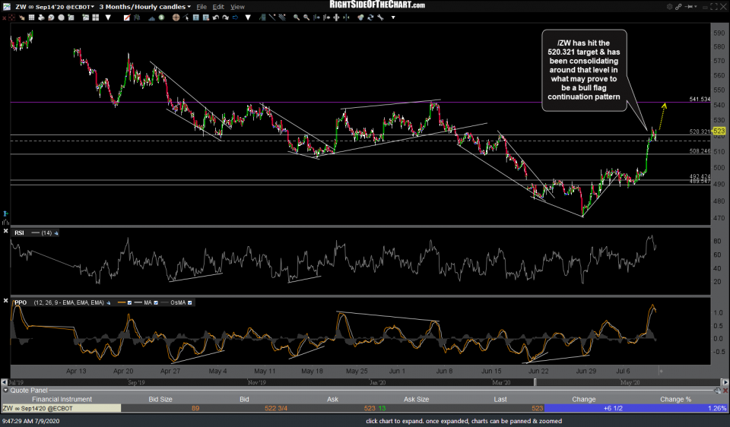
Task: Click the Change % column header
Action: tap(674, 399)
